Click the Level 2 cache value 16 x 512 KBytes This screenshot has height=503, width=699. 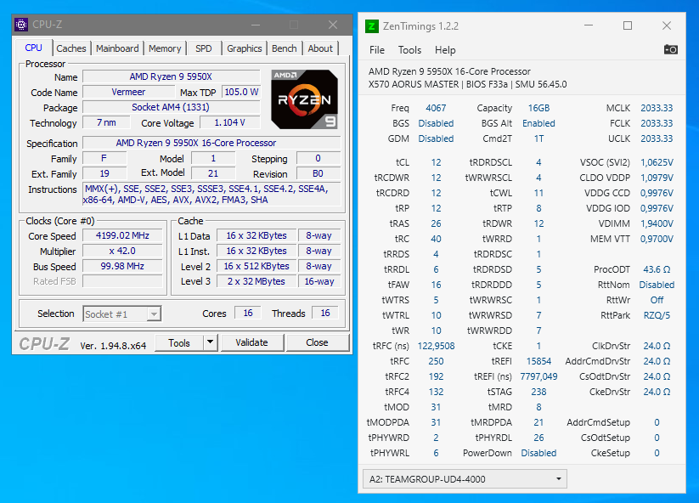point(256,266)
